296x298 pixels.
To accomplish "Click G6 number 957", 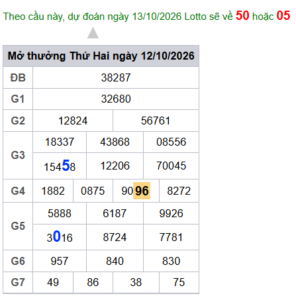I will 60,261.
